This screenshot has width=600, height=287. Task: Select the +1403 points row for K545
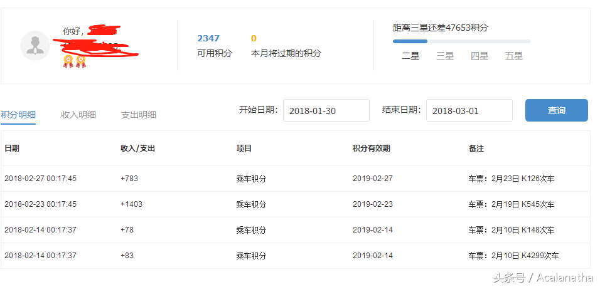[x=295, y=204]
